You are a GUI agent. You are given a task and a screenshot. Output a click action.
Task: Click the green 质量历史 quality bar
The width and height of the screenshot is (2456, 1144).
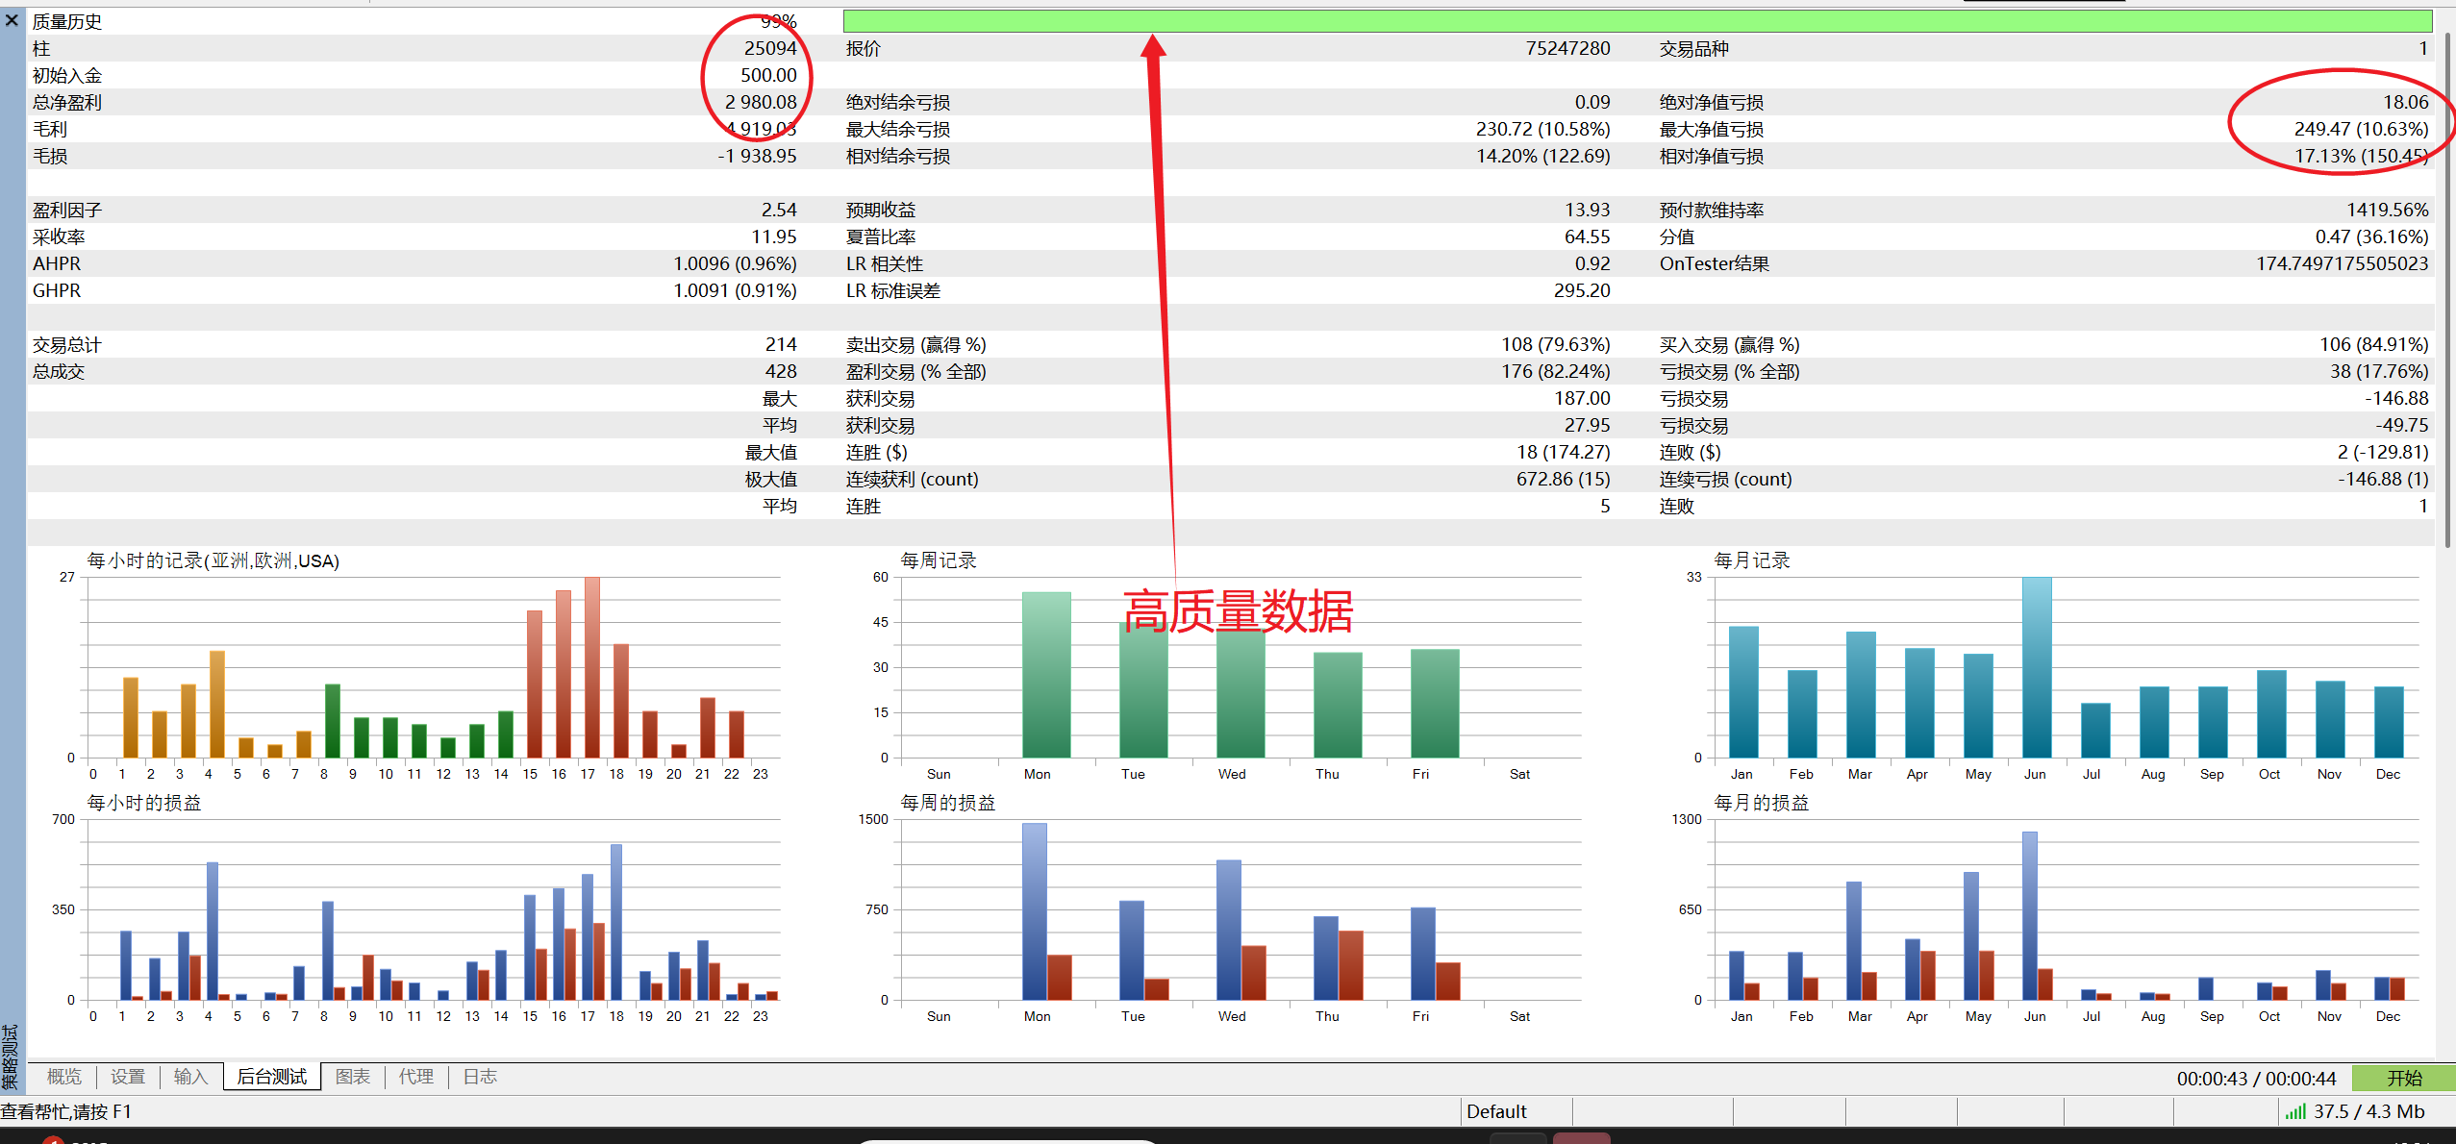click(1638, 21)
